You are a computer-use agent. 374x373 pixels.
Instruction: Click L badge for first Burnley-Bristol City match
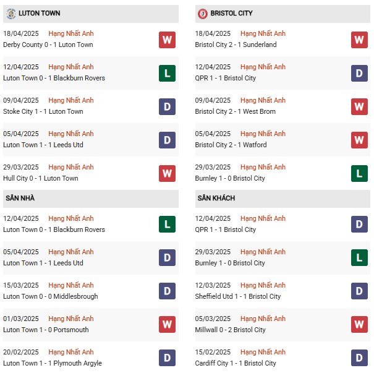(359, 173)
